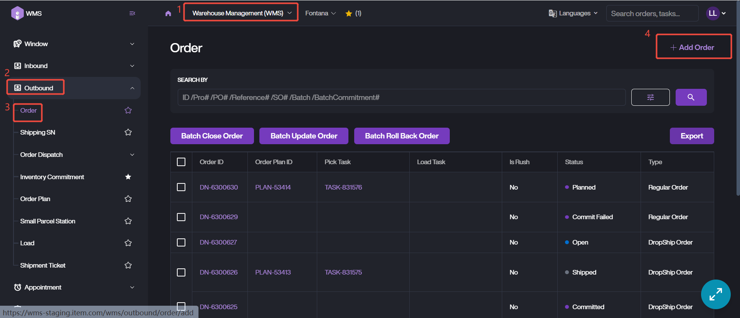Star the Order Plan menu item
Image resolution: width=740 pixels, height=318 pixels.
128,199
